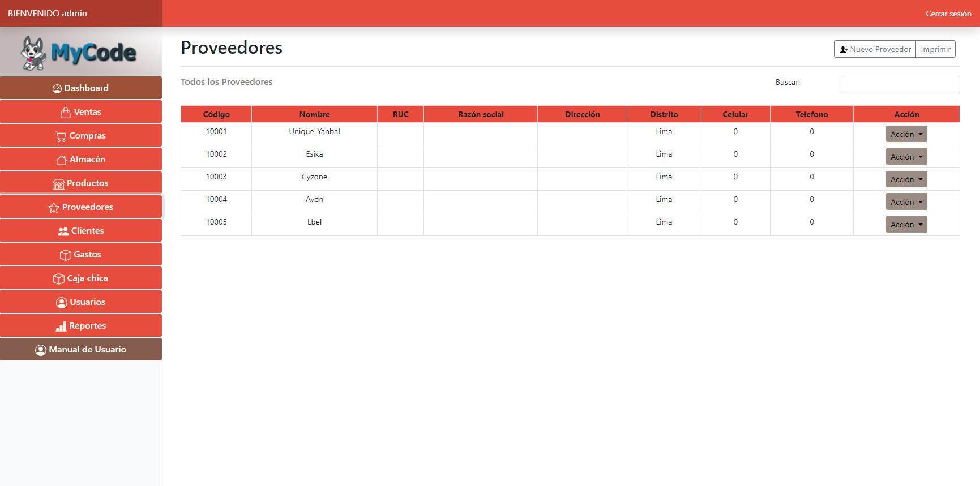Click the Productos store icon
Screen dimensions: 980x486
(59, 184)
